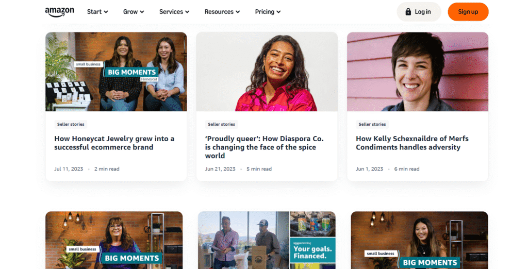
Task: Click the 'Jun 21, 2023' date text
Action: click(220, 169)
